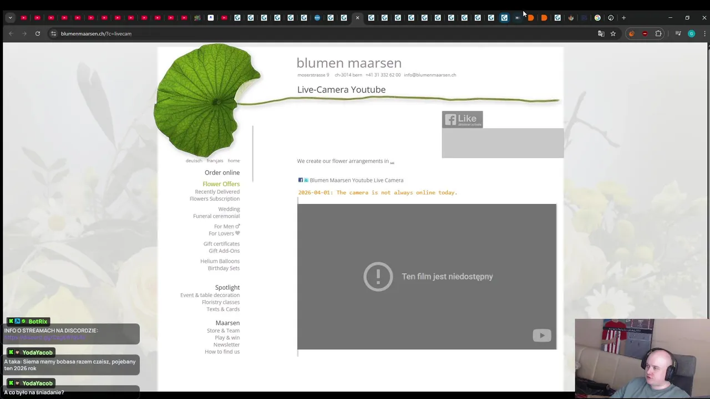
Task: Open the green G profile avatar
Action: click(691, 33)
